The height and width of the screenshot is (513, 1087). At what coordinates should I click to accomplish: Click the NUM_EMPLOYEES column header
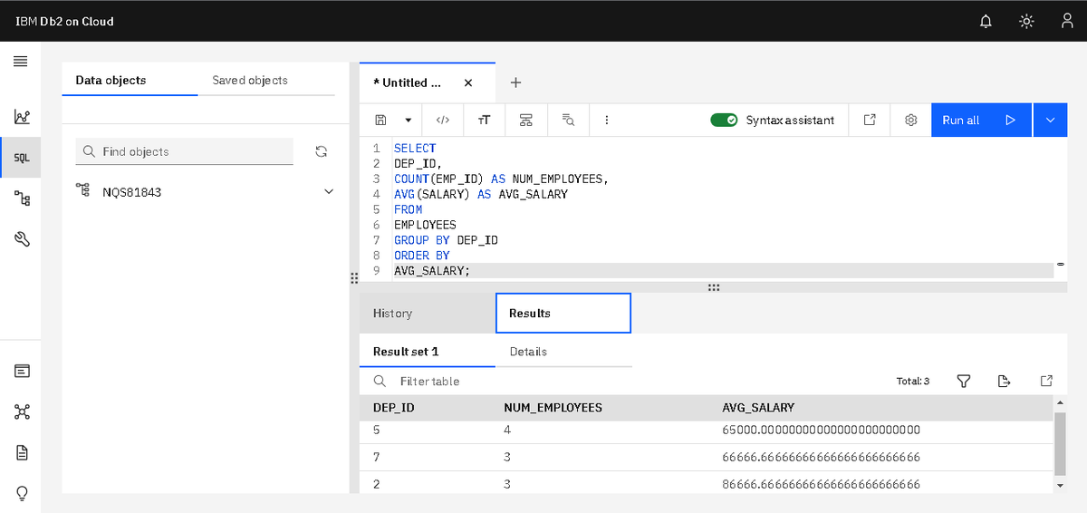[553, 408]
